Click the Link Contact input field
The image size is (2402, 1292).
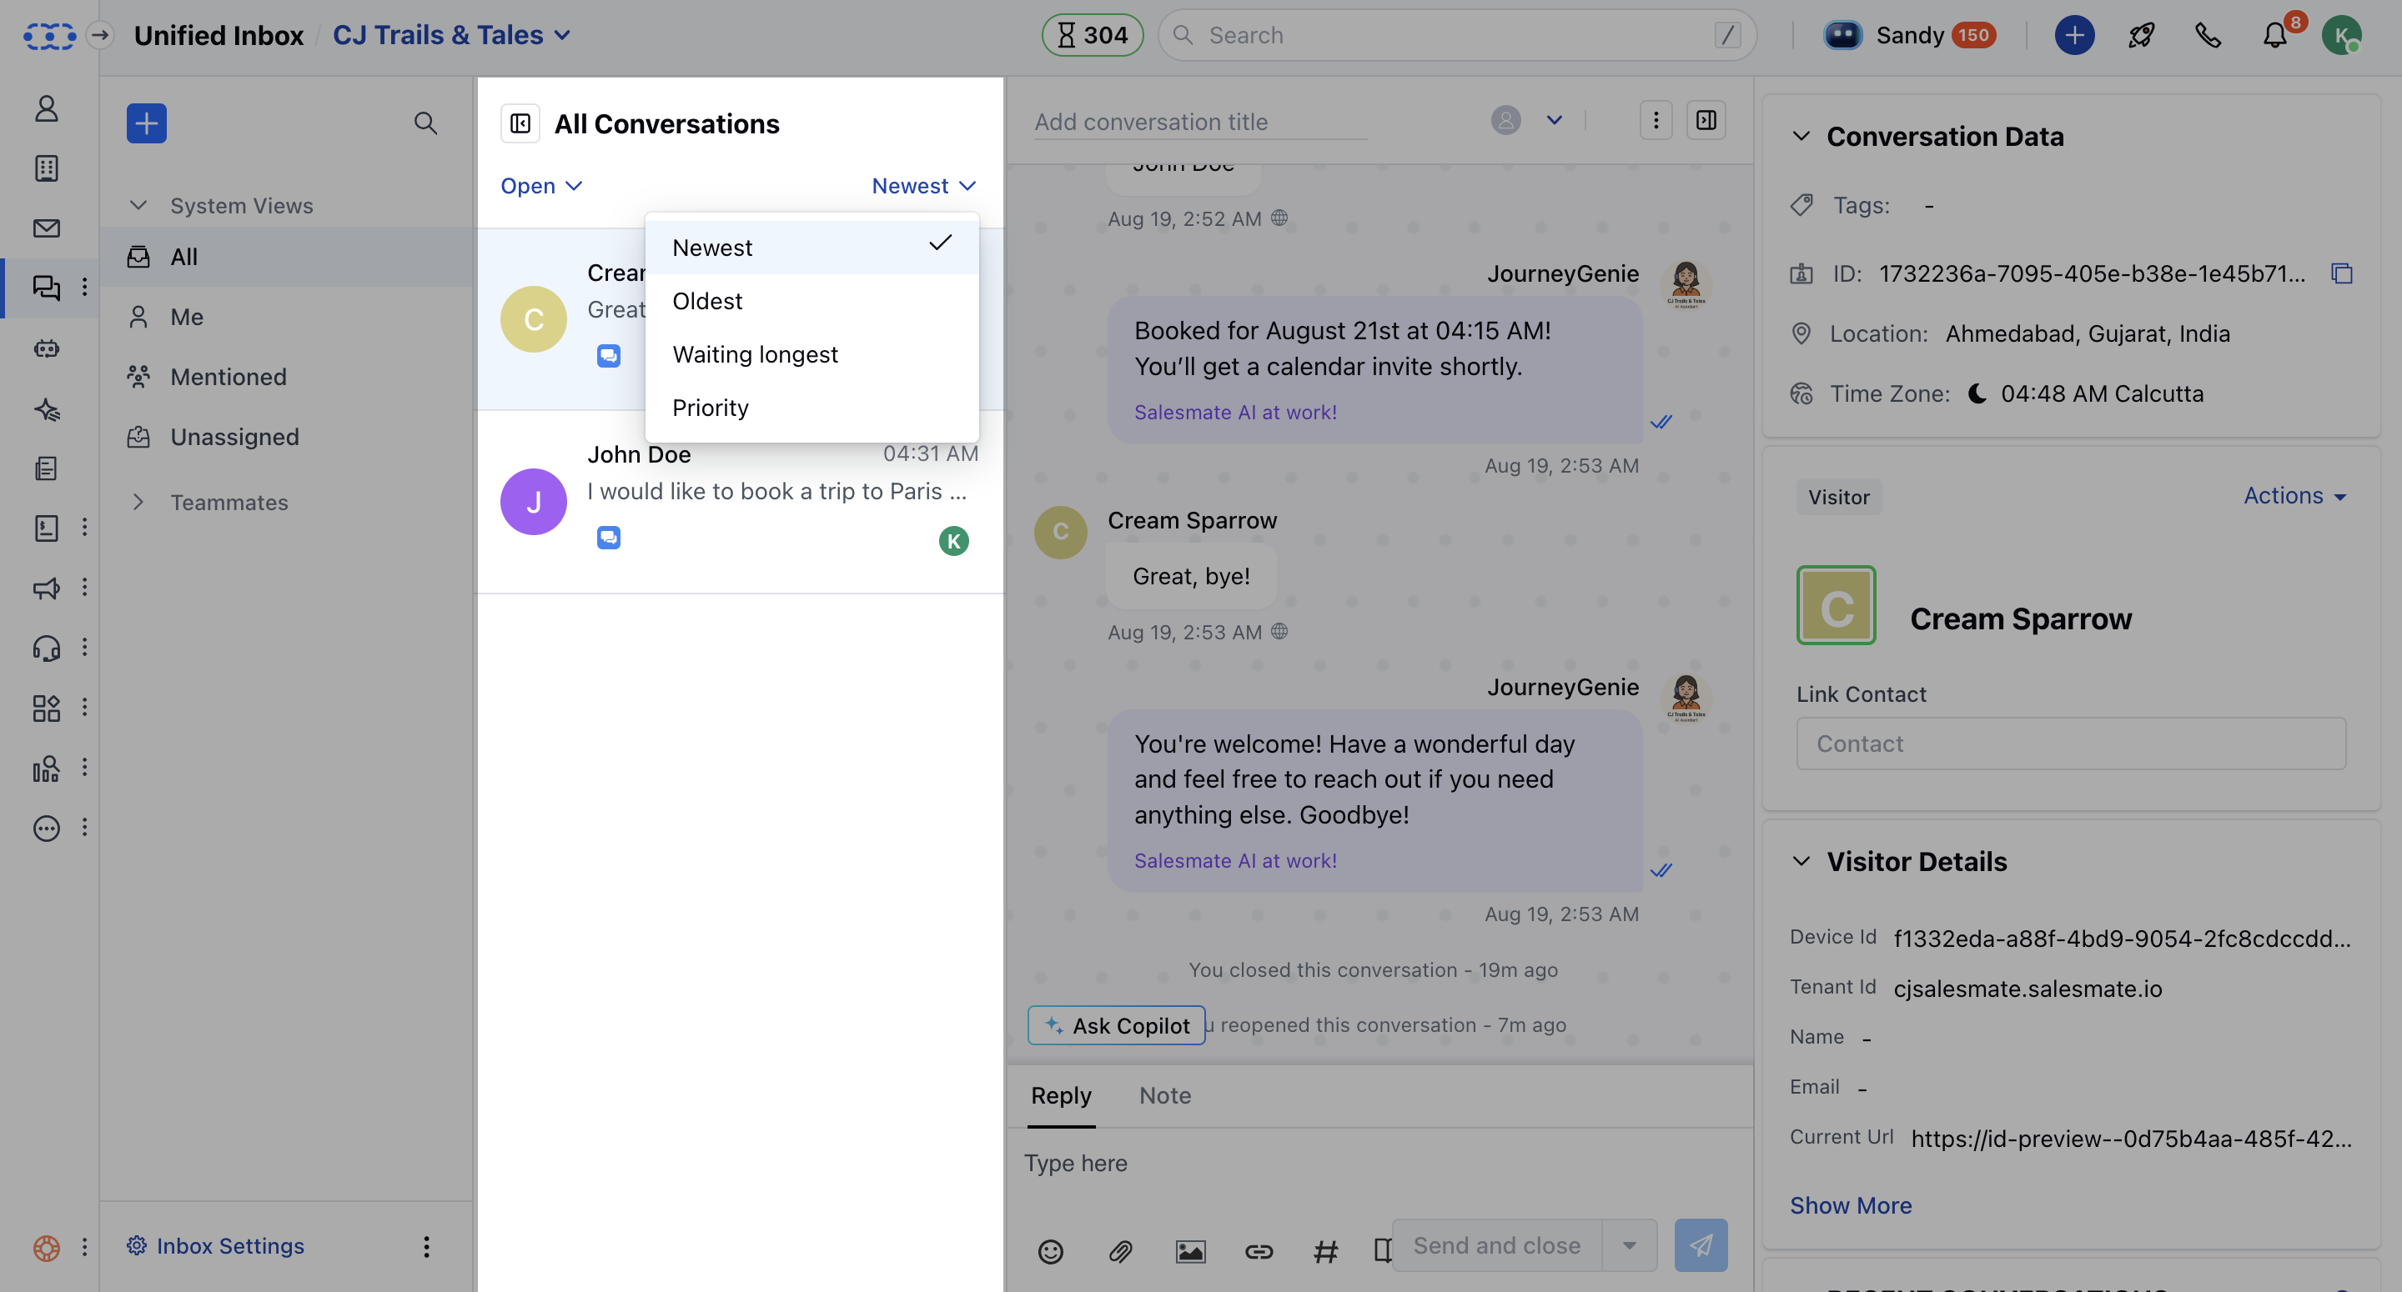2070,743
